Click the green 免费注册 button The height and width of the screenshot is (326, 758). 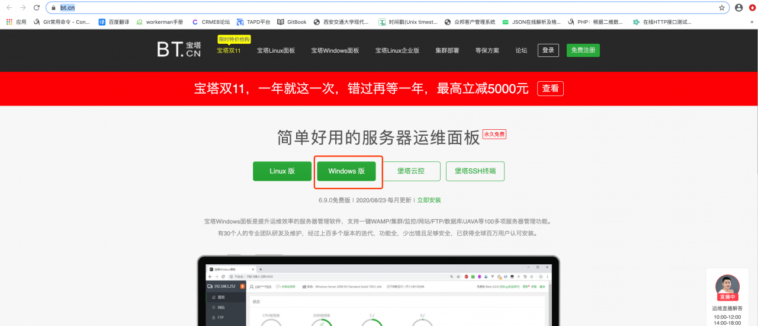[583, 50]
